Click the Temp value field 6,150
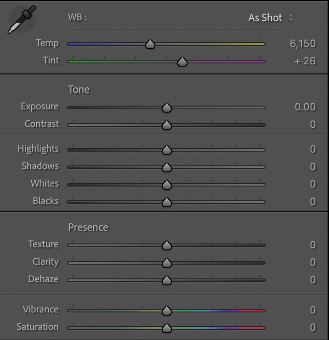Screen dimensions: 329x340 pyautogui.click(x=303, y=44)
